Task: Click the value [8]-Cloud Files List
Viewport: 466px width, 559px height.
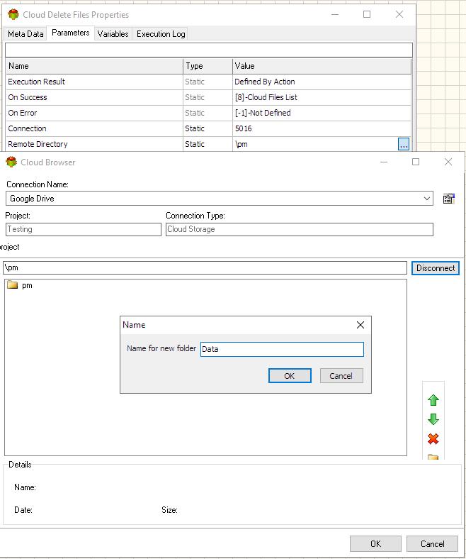Action: (266, 97)
